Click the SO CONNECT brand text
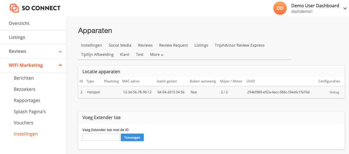 (x=41, y=8)
